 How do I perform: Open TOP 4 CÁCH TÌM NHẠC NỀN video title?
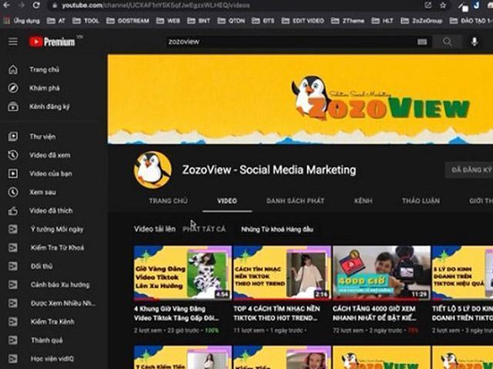click(x=277, y=313)
